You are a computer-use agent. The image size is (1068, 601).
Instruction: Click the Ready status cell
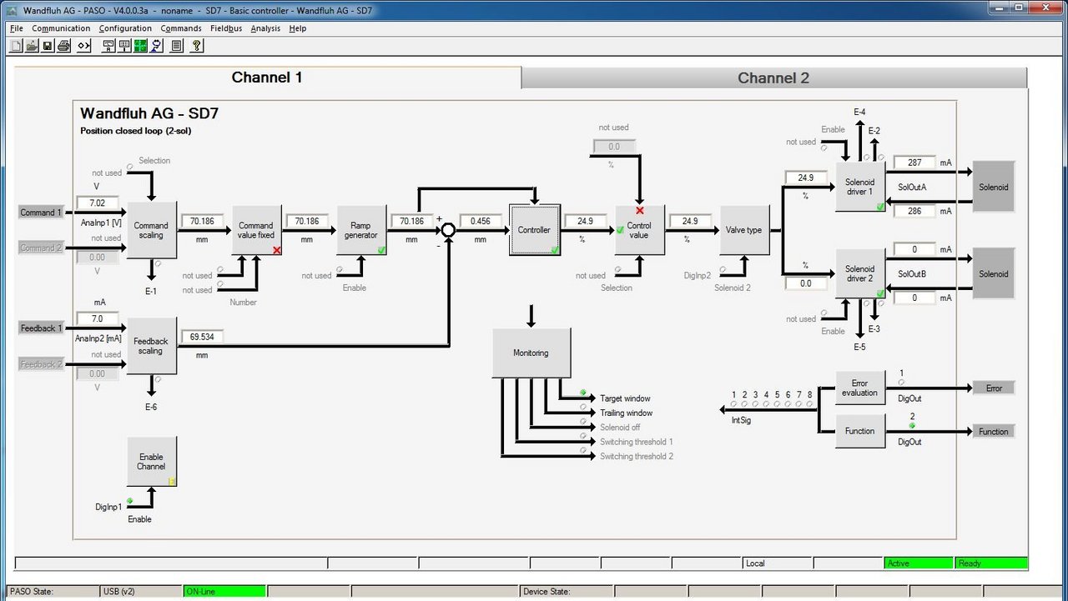(x=991, y=563)
